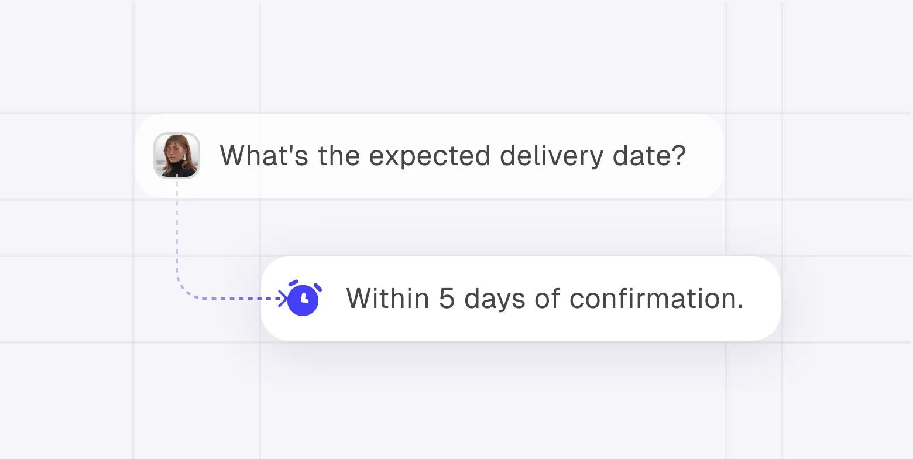Click the number '5' in the answer
Screen dimensions: 913x459
click(x=447, y=299)
